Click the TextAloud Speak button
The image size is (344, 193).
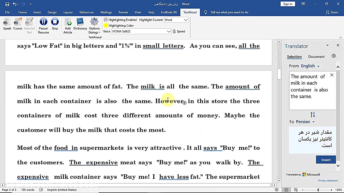tap(7, 24)
